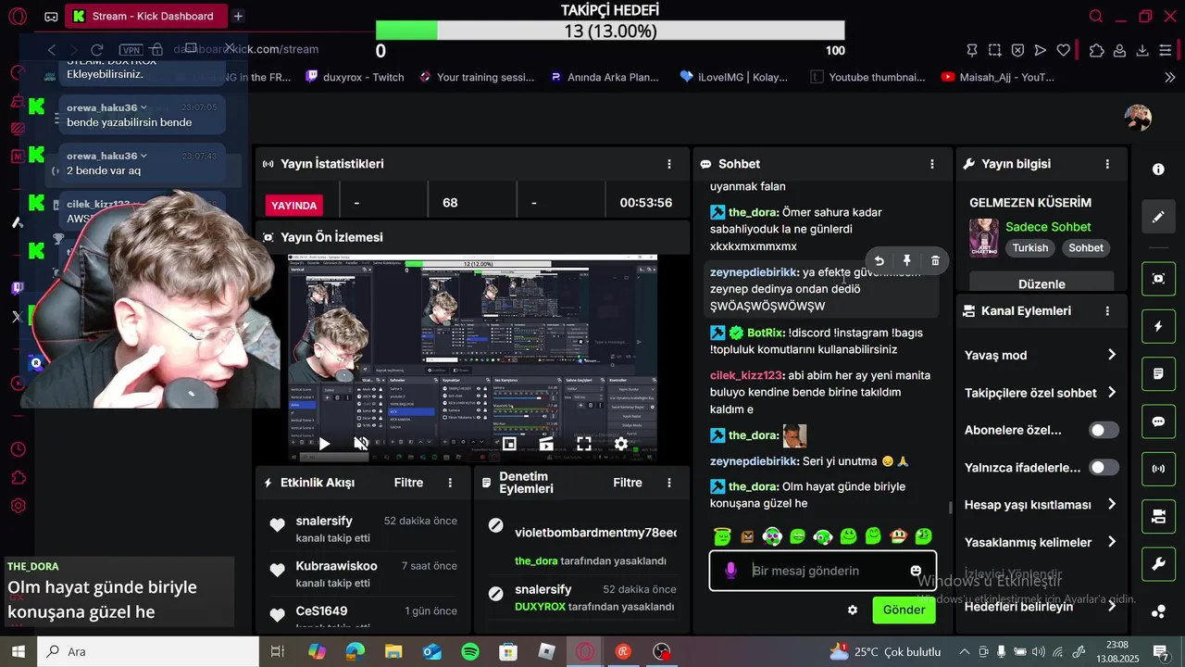Click the taskbar Ara search box
This screenshot has height=667, width=1185.
(x=148, y=651)
